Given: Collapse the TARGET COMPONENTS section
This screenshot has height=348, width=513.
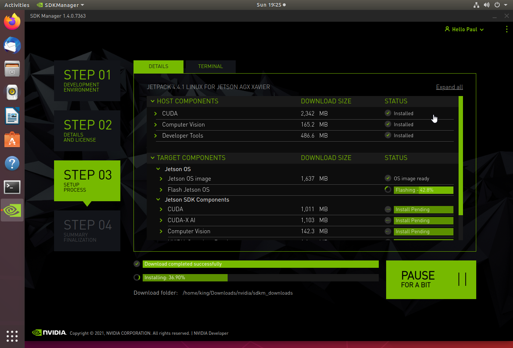Looking at the screenshot, I should pyautogui.click(x=153, y=158).
